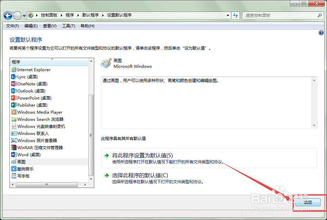
Task: Click the 画图 palette icon in list
Action: [x=14, y=162]
